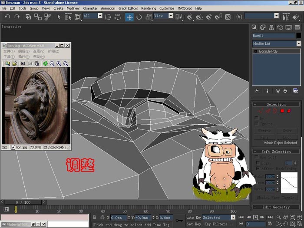Click the time slider at frame 0

23,202
